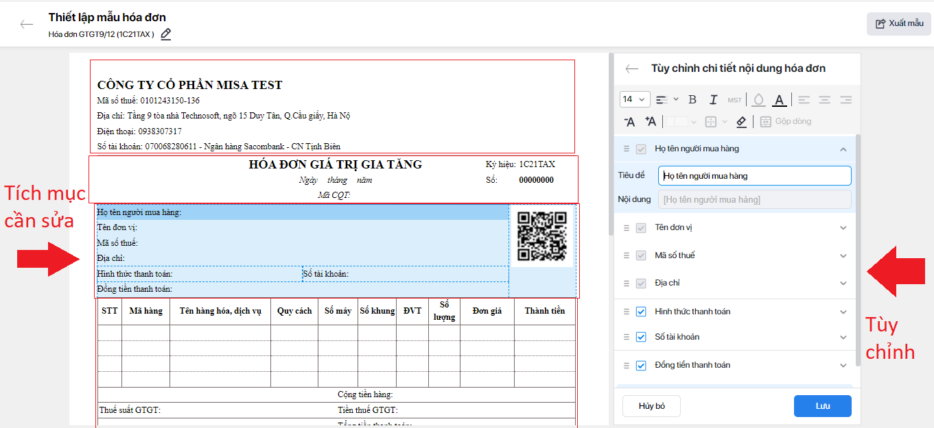Select Họ tên người mua hàng line on invoice
Screen dimensions: 934x428
coord(303,212)
